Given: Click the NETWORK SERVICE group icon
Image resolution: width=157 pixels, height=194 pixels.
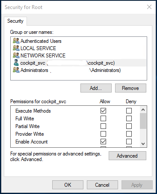Looking at the screenshot, I should 16,55.
